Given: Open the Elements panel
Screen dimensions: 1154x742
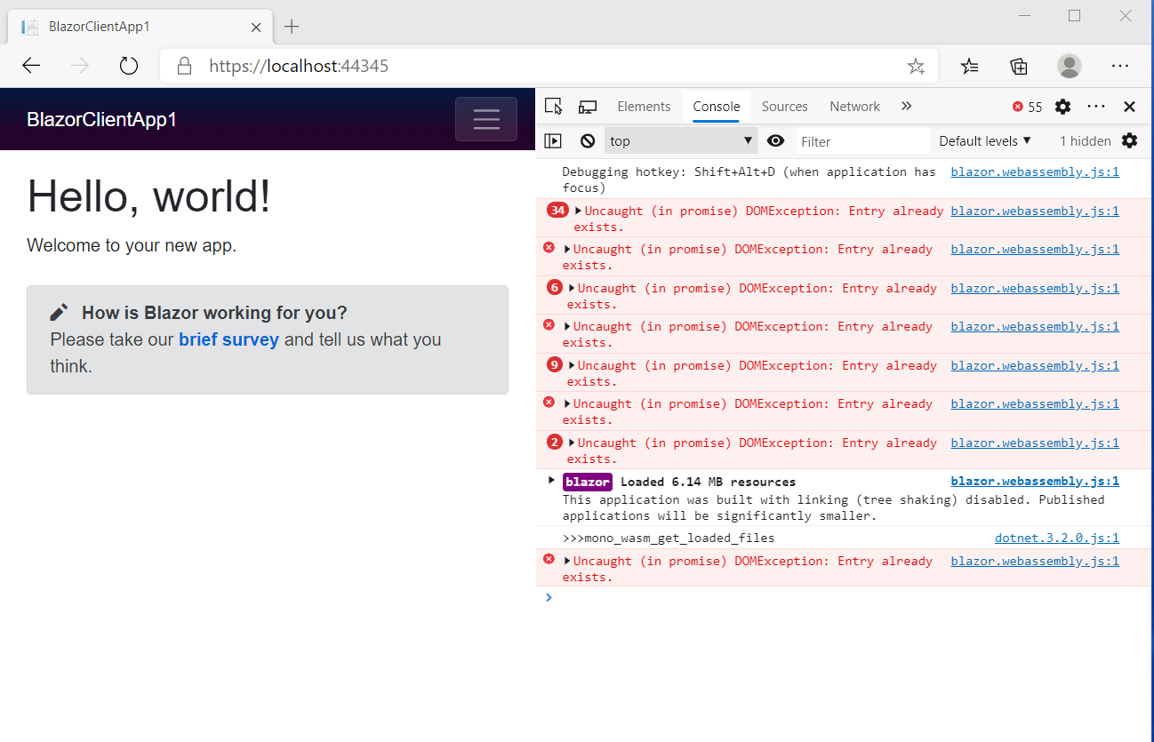Looking at the screenshot, I should point(644,106).
